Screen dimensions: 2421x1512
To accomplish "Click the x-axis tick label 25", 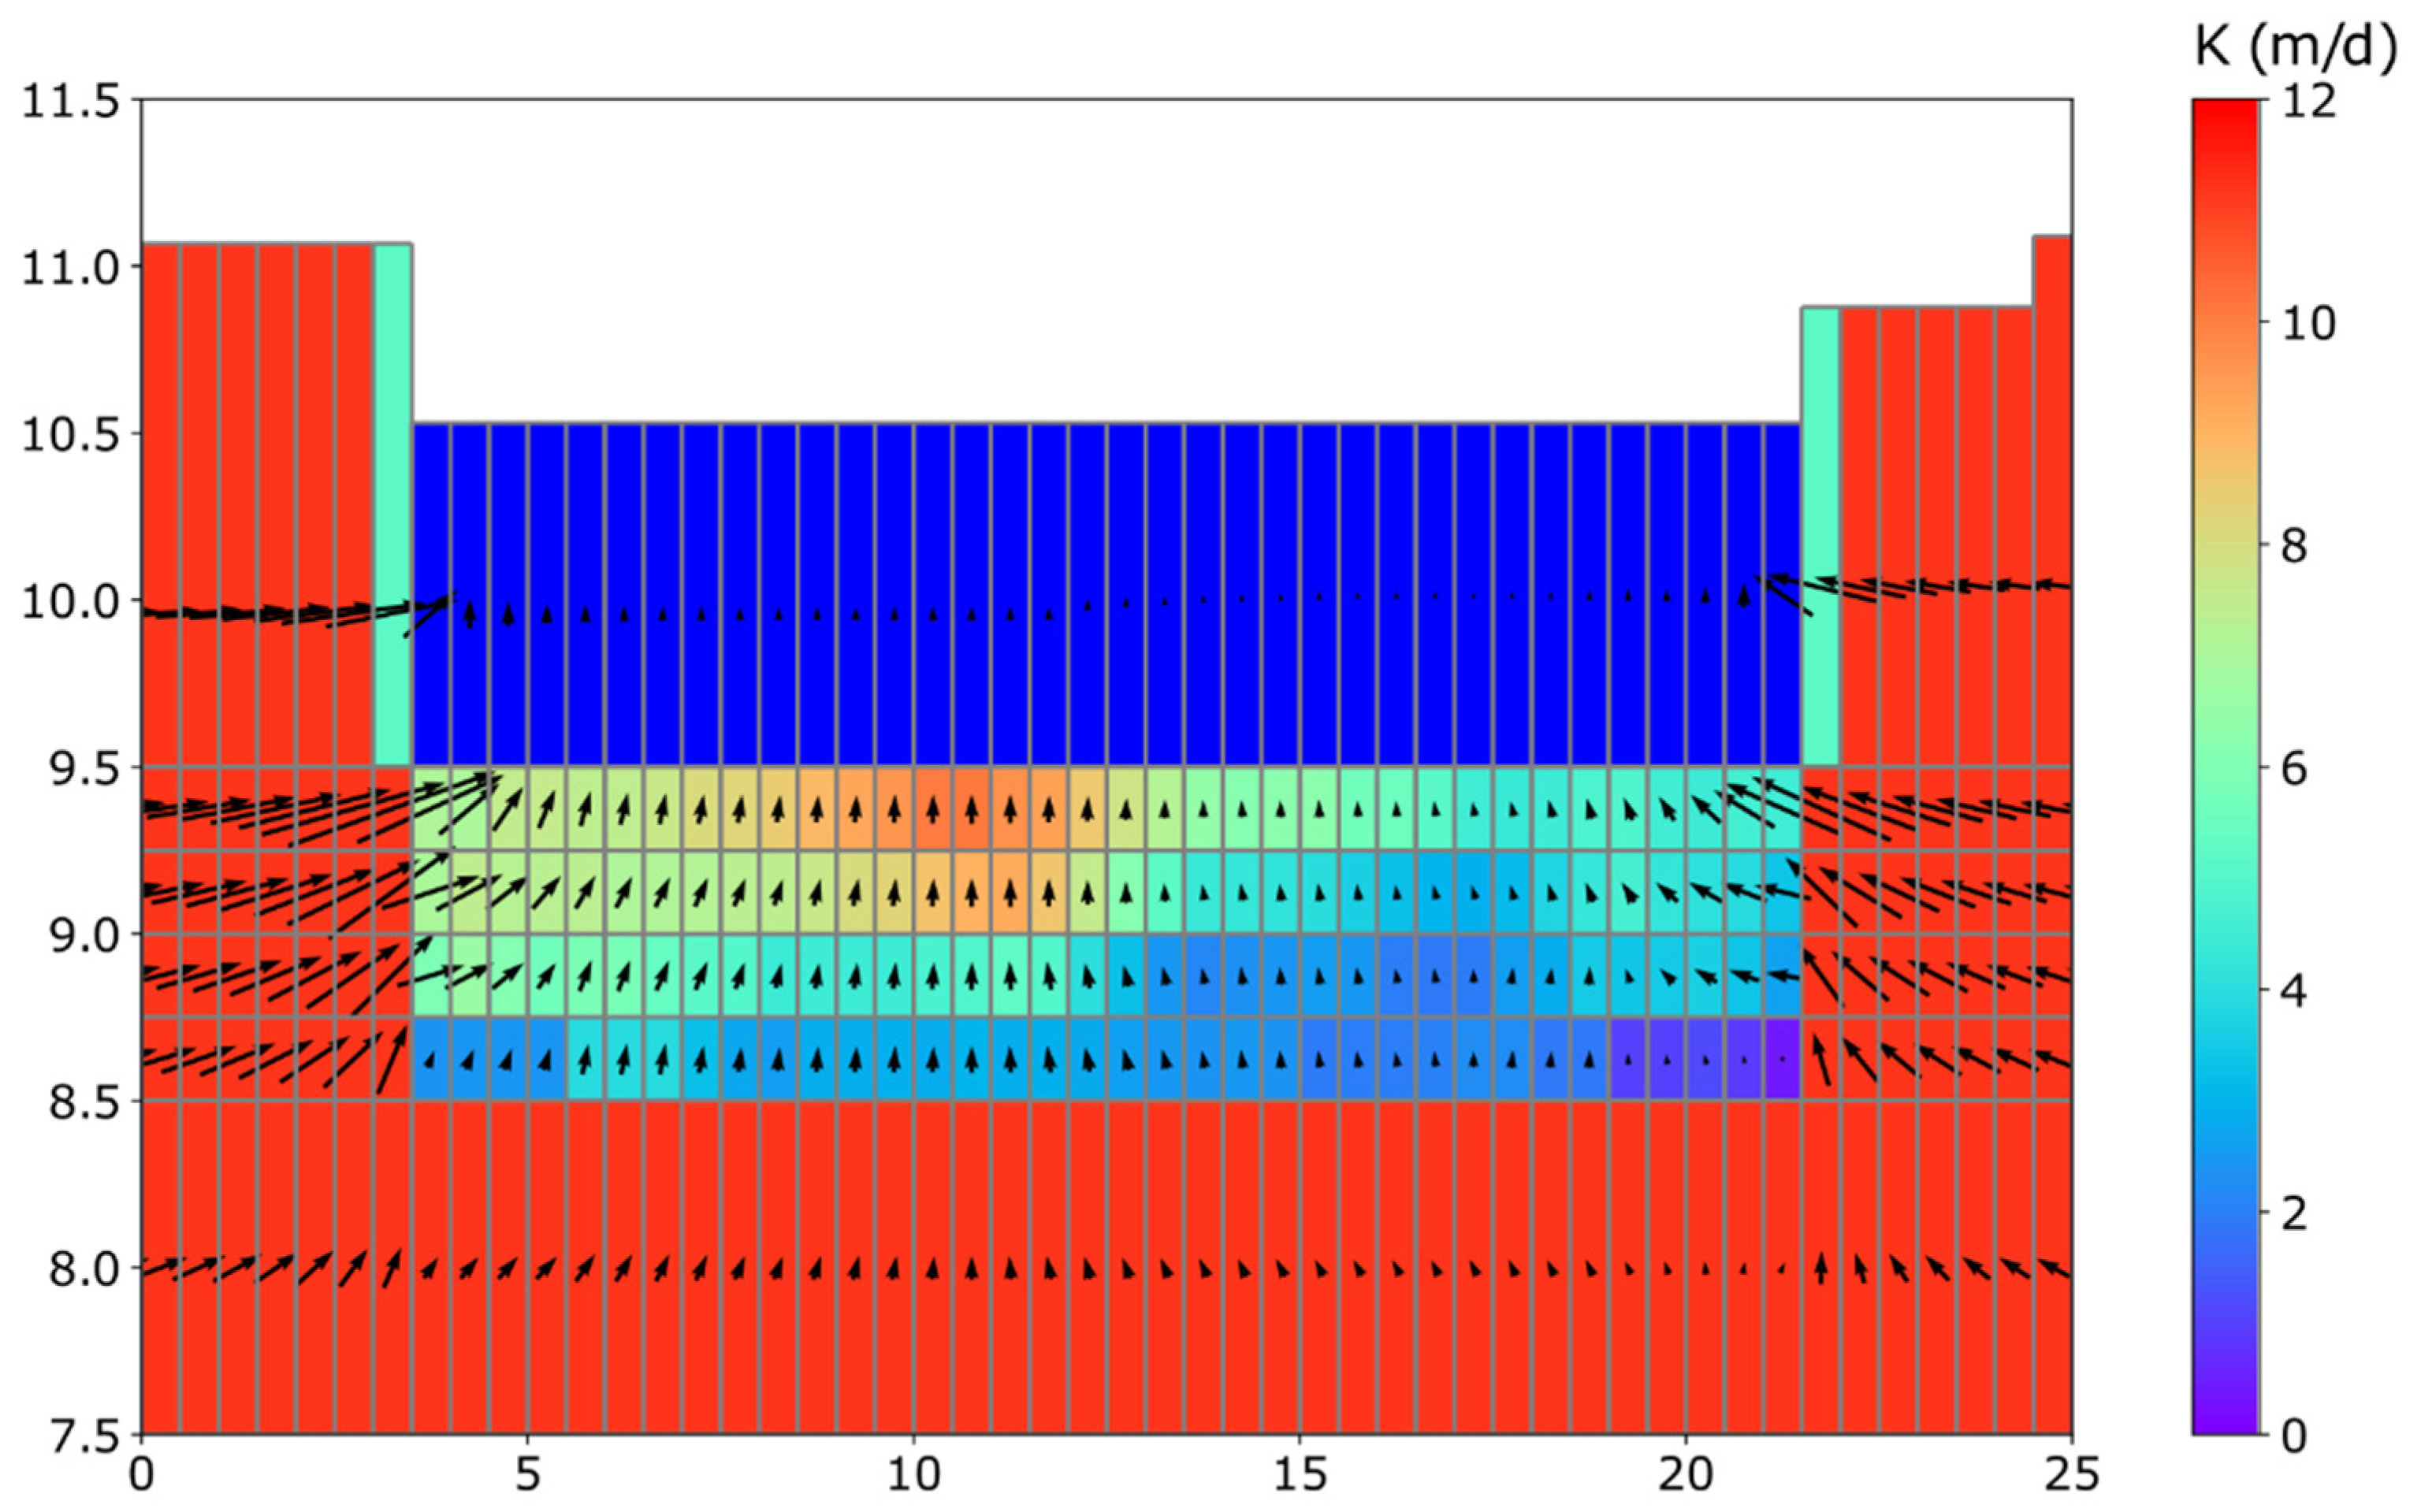I will [x=2071, y=1476].
